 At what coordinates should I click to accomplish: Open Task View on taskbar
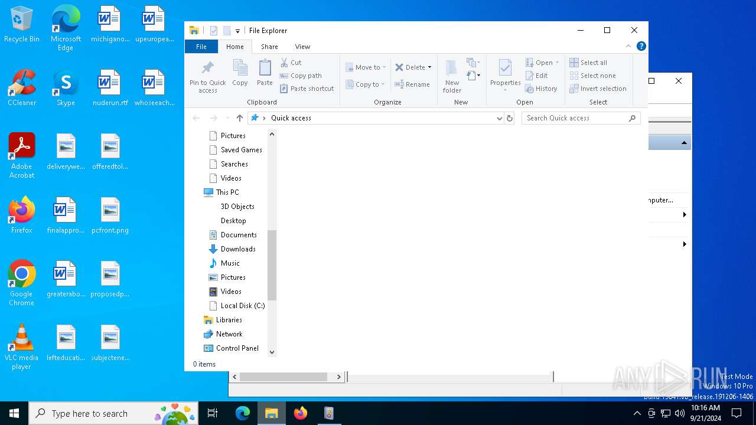click(x=213, y=413)
